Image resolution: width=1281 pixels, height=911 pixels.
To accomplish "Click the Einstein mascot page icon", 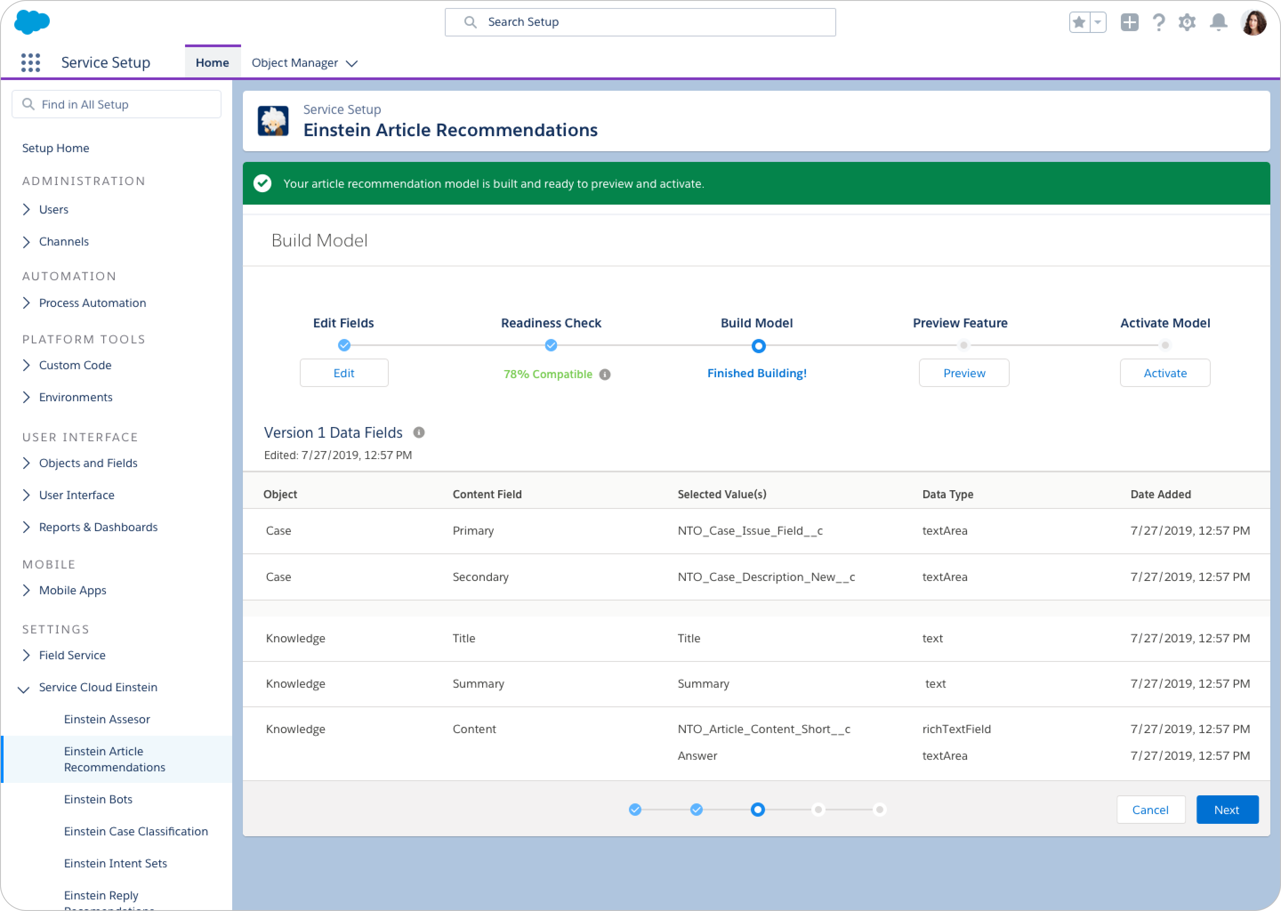I will (273, 121).
